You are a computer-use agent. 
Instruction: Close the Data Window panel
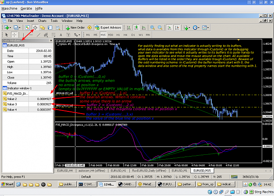pyautogui.click(x=51, y=41)
